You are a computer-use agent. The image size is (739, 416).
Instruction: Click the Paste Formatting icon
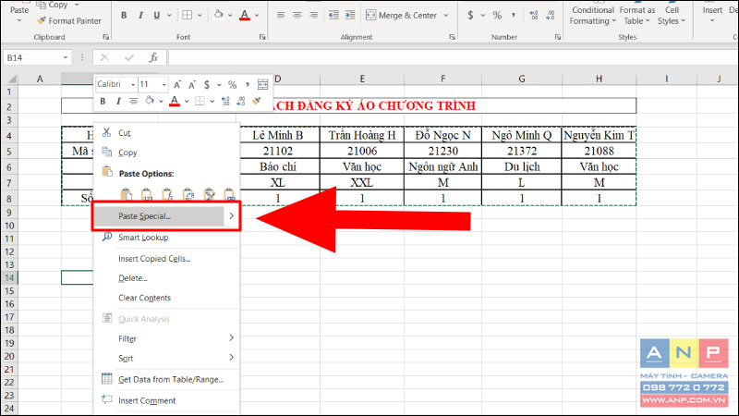click(209, 194)
